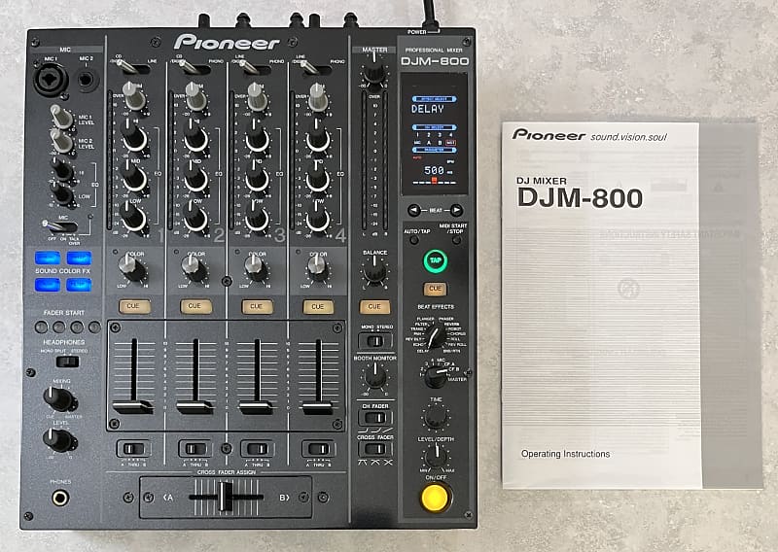Screen dimensions: 778x552
Task: Touch the MASTER level knob
Action: pyautogui.click(x=373, y=70)
